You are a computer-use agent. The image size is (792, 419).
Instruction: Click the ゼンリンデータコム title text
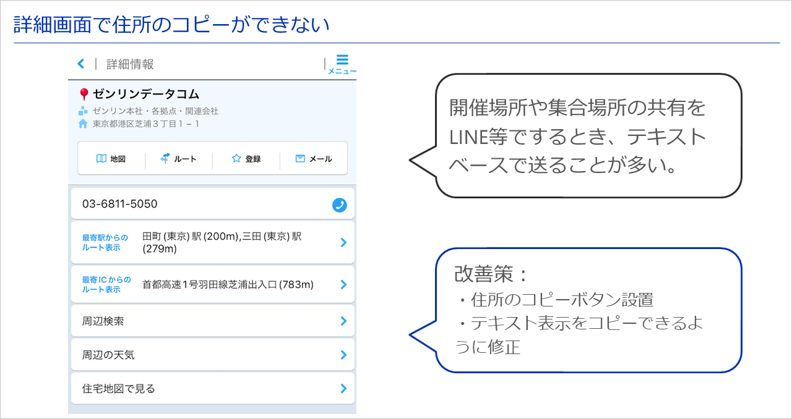[x=146, y=95]
